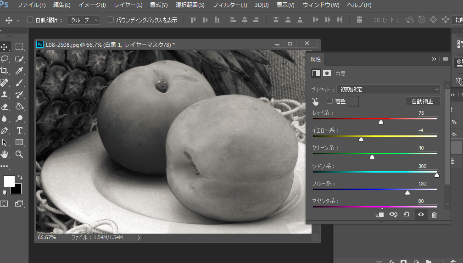Swap foreground and background colors
Screen dimensions: 463x263
click(20, 177)
